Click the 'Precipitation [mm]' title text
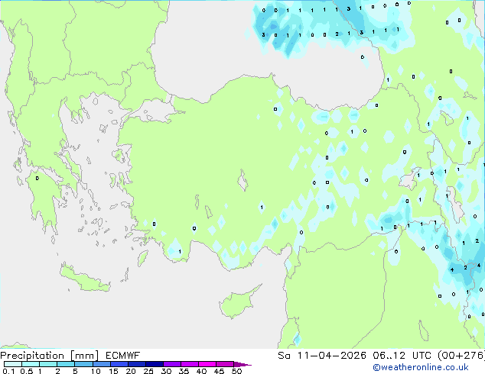Screen dimensions: 485x374 tap(49, 356)
